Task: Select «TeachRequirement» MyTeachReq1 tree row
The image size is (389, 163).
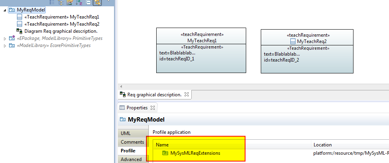Action: coord(62,17)
